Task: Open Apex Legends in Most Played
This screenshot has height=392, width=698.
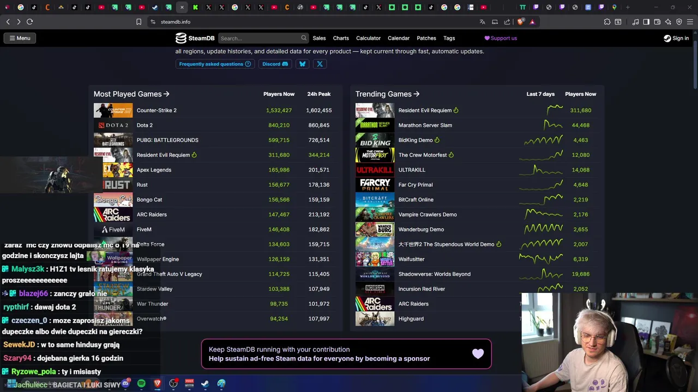Action: [x=154, y=170]
